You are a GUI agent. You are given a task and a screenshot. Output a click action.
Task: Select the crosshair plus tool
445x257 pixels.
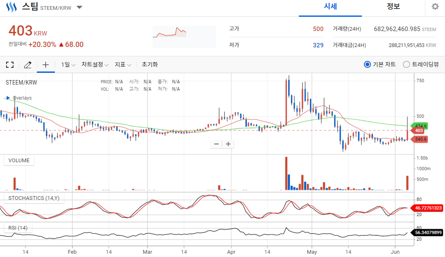pyautogui.click(x=46, y=65)
